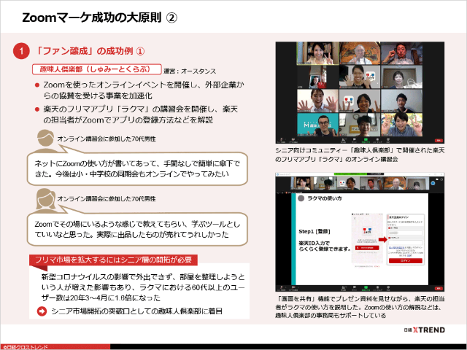Click the red arrow icon beside シニア市場開拓
The height and width of the screenshot is (350, 467).
(x=42, y=311)
